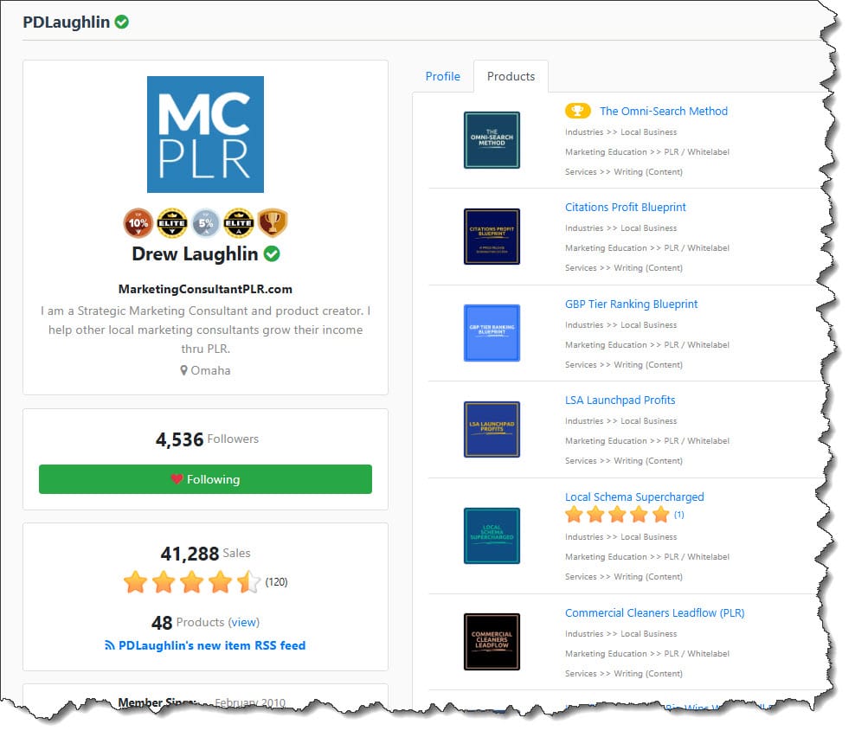
Task: Click the seller's overall star rating
Action: [x=191, y=581]
